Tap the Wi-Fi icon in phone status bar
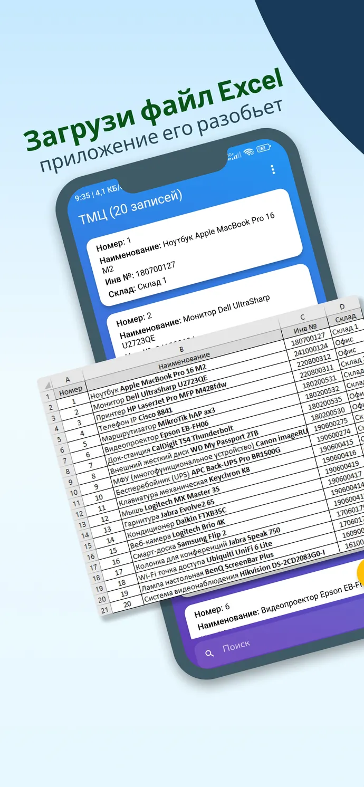364x787 pixels. click(x=248, y=152)
